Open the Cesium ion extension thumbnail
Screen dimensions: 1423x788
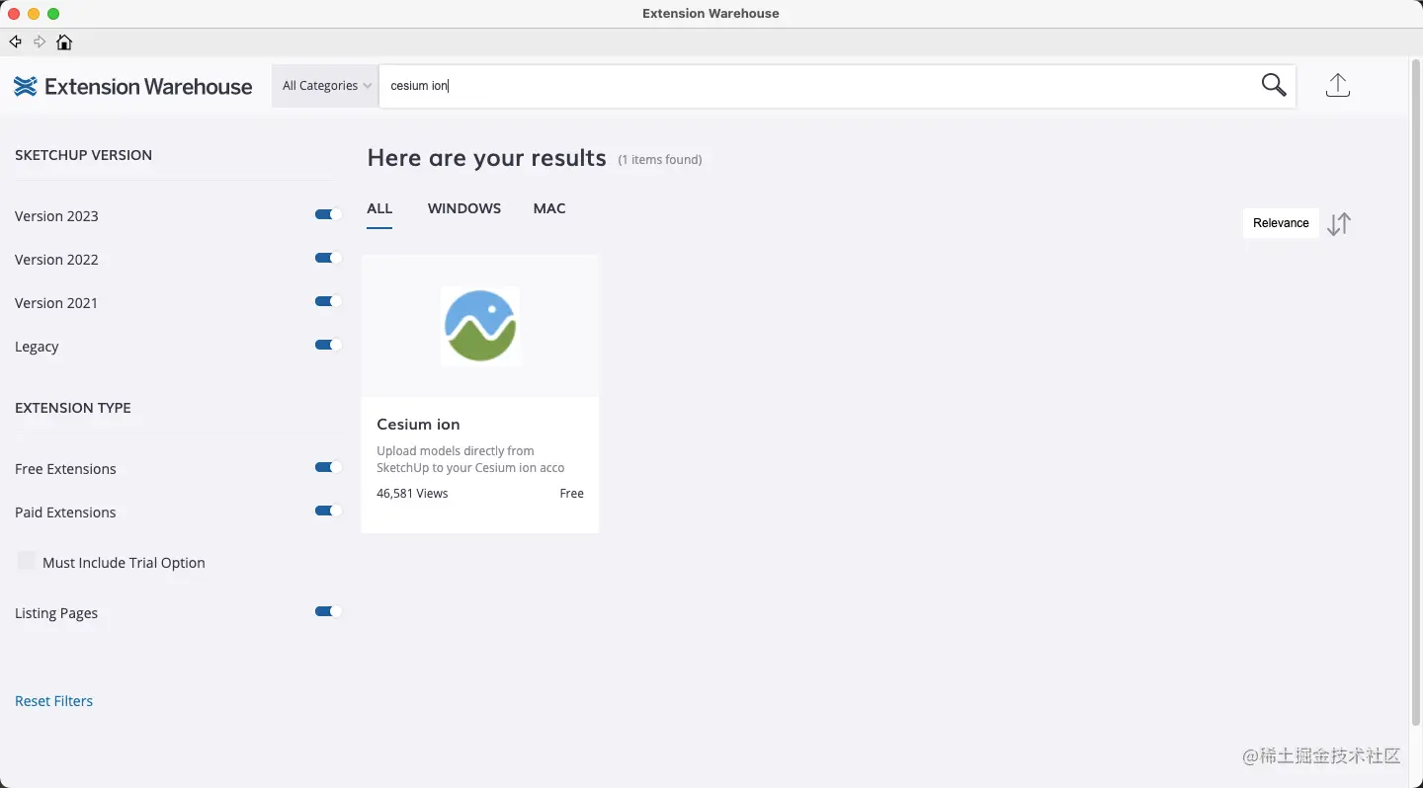[480, 326]
